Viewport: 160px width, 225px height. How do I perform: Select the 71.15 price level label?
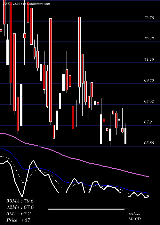(149, 59)
